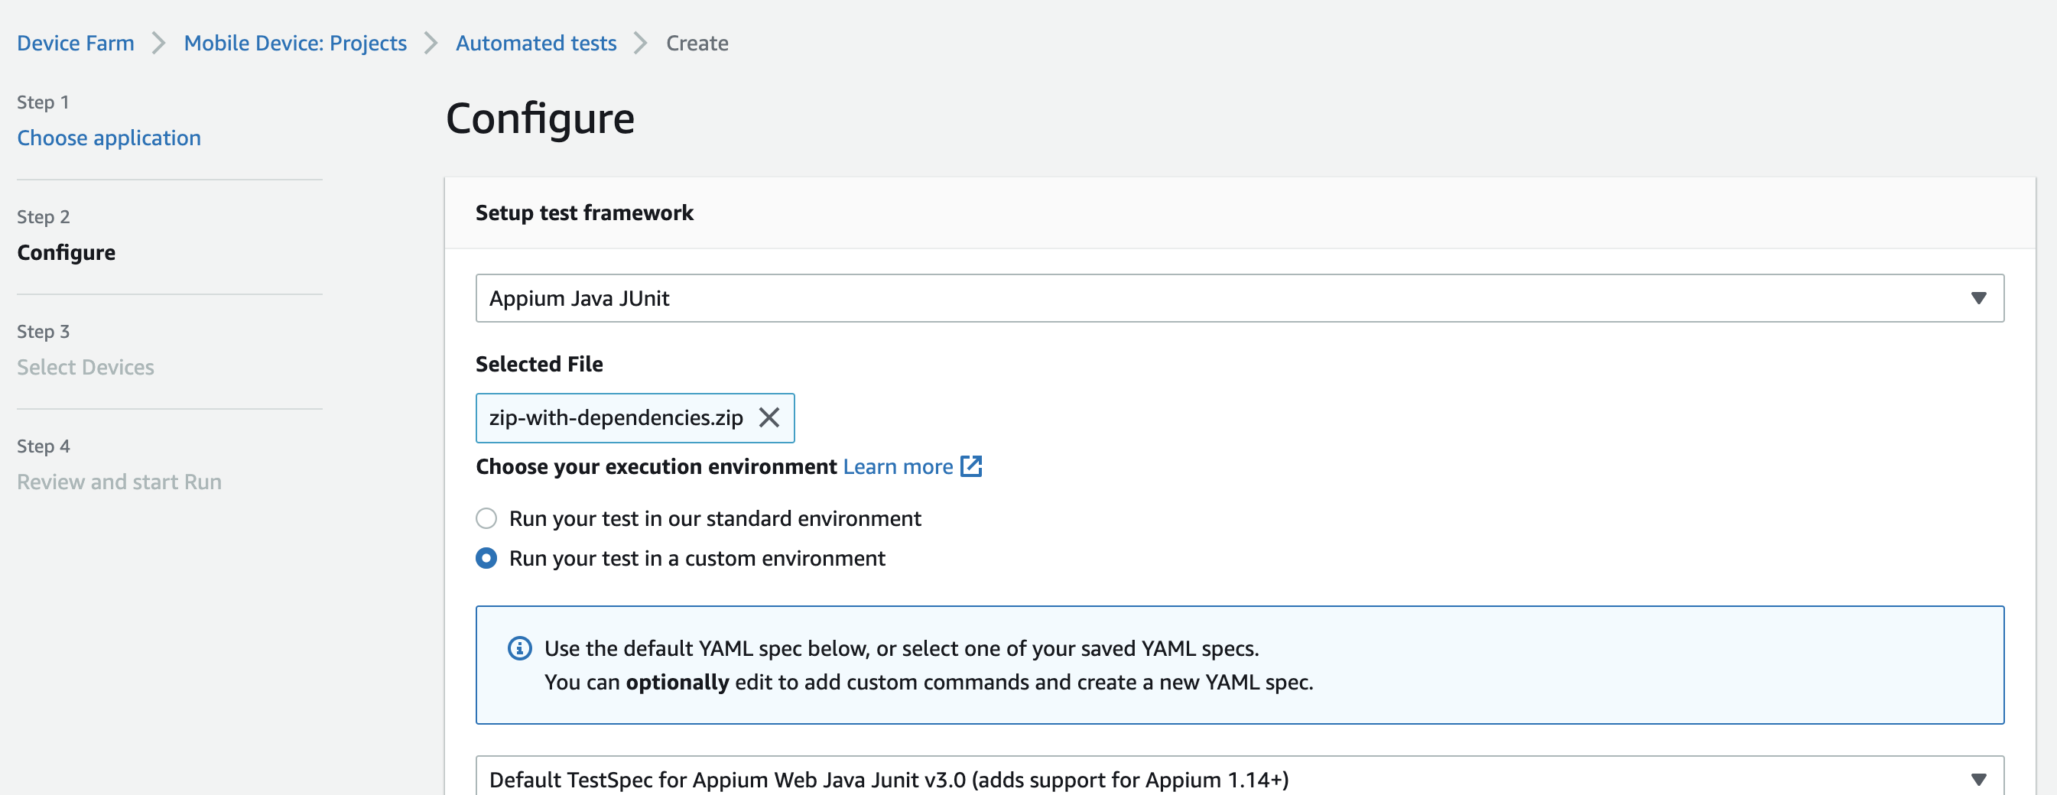This screenshot has height=795, width=2057.
Task: Click the info icon in the YAML notice
Action: [519, 648]
